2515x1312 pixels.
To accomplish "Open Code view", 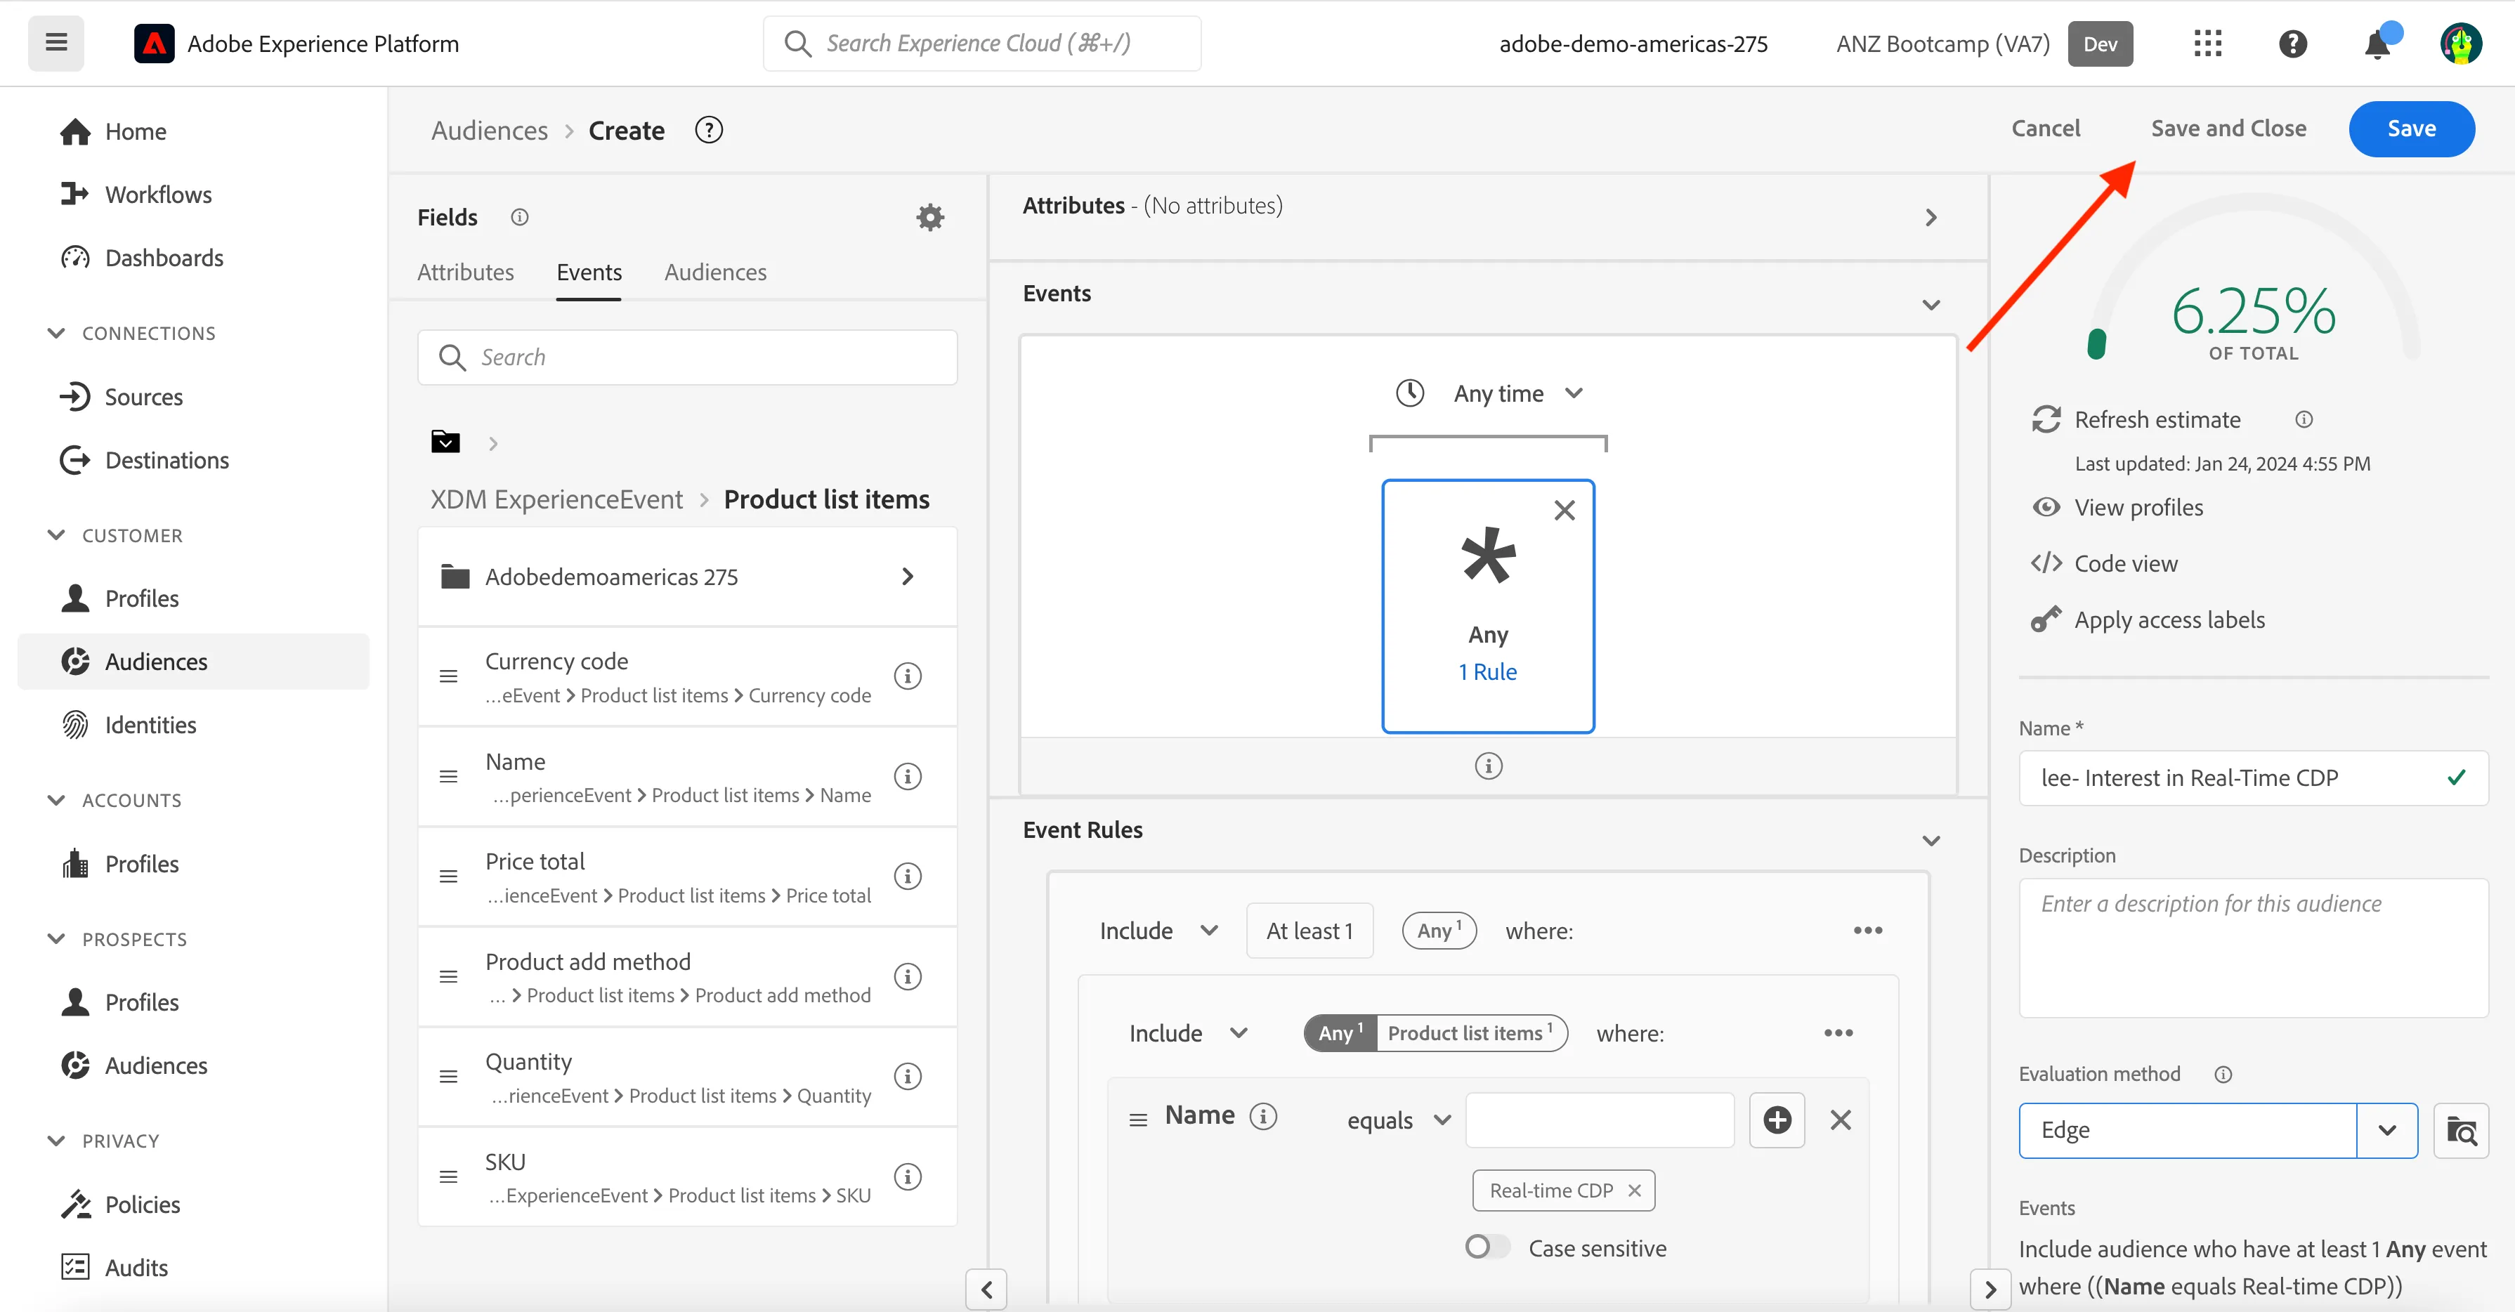I will pyautogui.click(x=2125, y=563).
